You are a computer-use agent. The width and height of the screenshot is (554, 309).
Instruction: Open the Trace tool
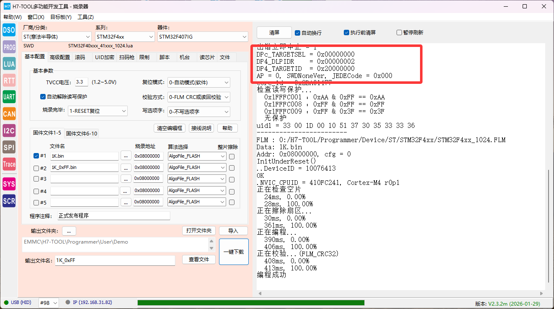(9, 164)
